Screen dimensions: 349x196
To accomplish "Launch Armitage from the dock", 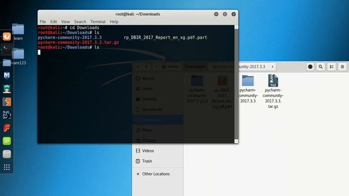I will tap(7, 89).
